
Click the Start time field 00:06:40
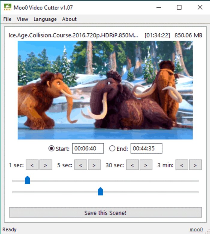click(88, 148)
